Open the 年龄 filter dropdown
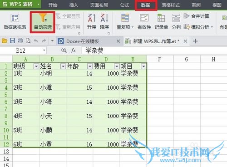227x167 pixels. point(90,66)
